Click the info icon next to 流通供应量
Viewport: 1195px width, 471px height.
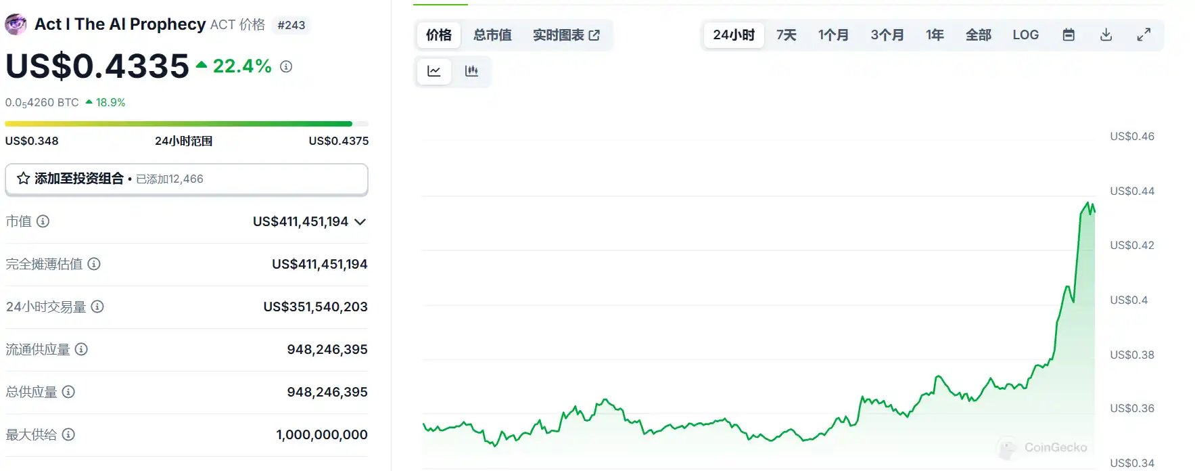81,349
